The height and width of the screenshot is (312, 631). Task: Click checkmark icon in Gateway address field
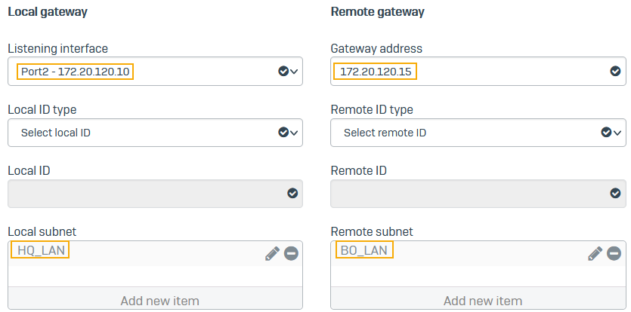click(x=615, y=72)
